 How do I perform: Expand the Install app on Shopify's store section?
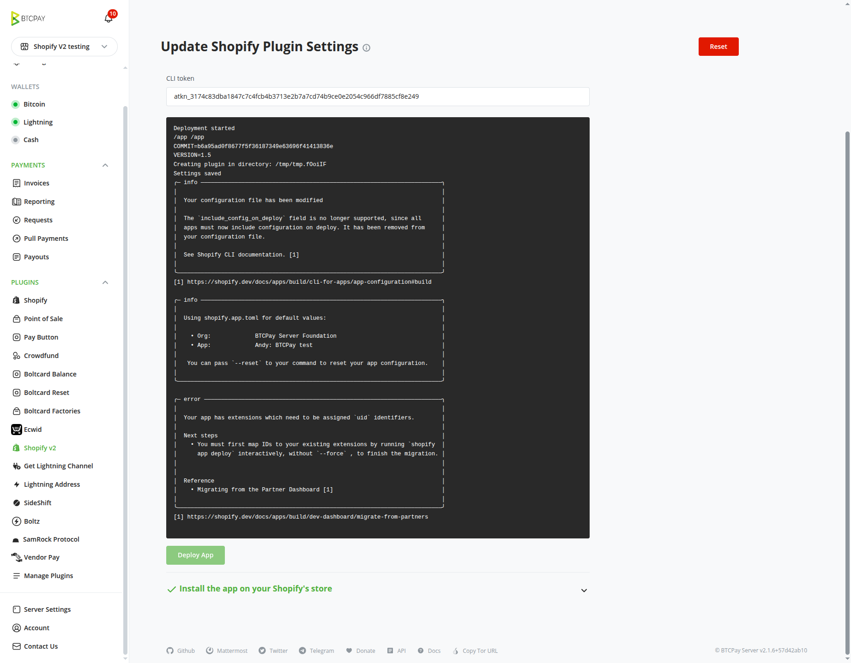click(x=583, y=590)
